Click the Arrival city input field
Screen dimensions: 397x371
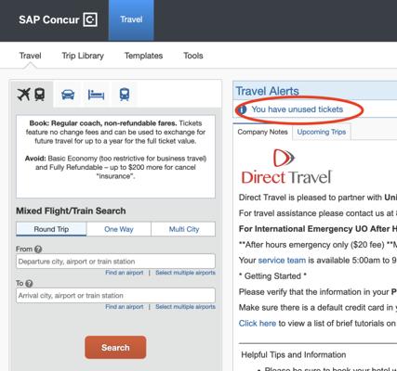[x=115, y=296]
